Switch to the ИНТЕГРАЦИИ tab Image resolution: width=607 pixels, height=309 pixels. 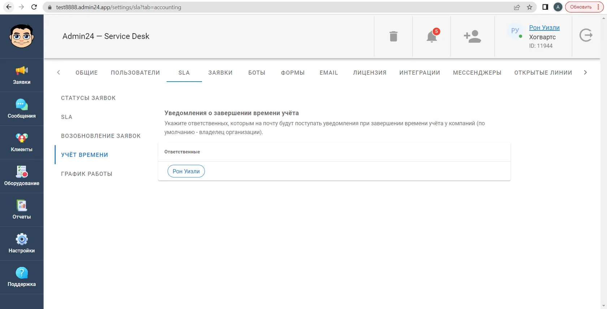point(420,73)
